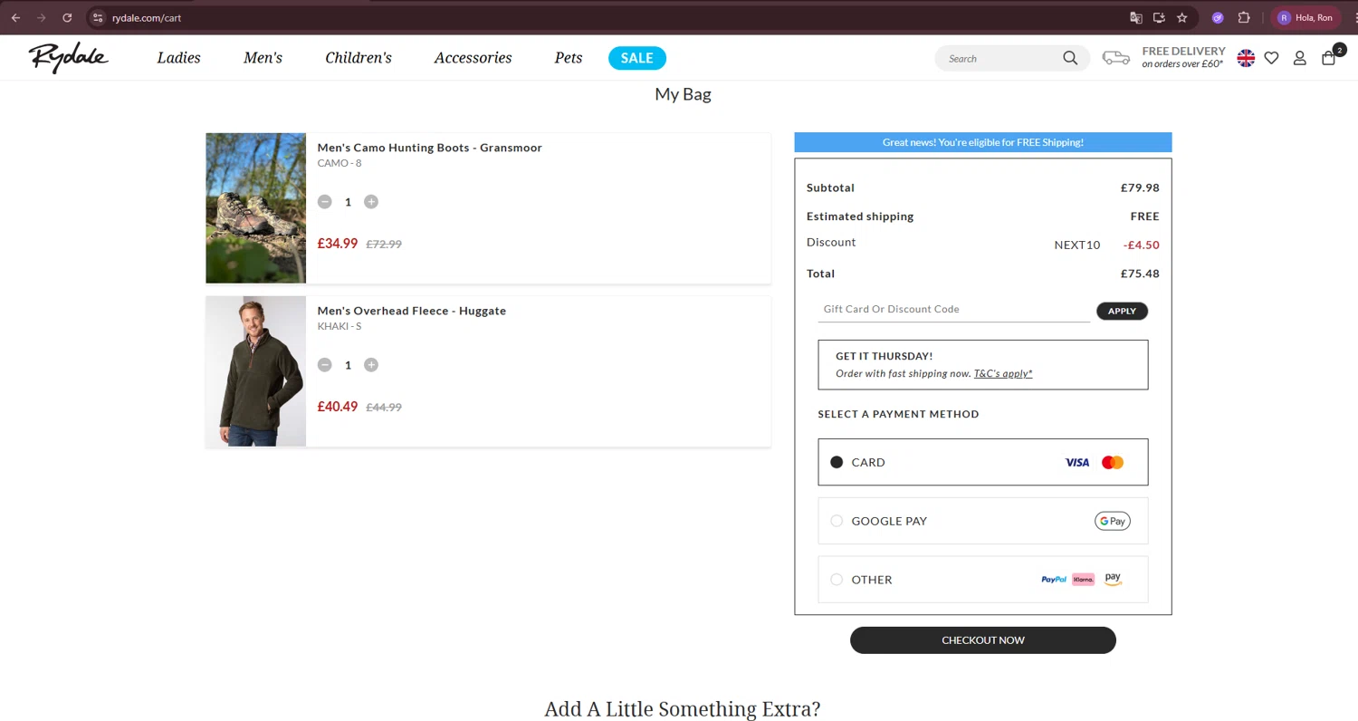Open the Pets menu
Viewport: 1358px width, 721px height.
coord(569,58)
